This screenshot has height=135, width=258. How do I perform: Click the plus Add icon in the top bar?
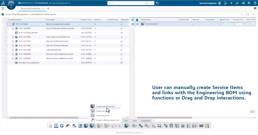point(231,3)
